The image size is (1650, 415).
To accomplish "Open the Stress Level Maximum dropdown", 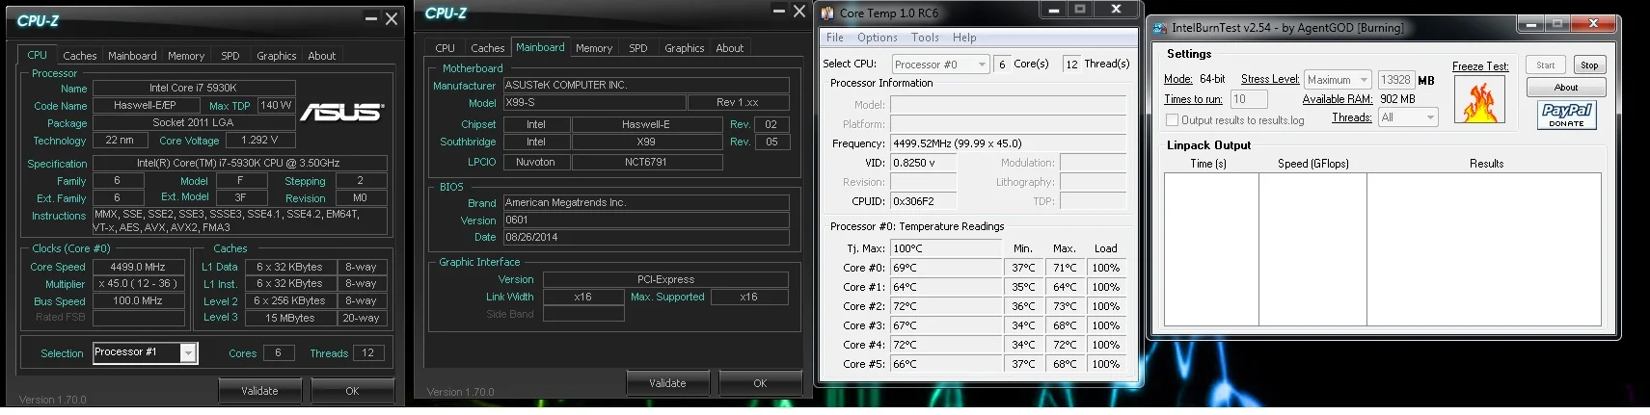I will point(1338,80).
